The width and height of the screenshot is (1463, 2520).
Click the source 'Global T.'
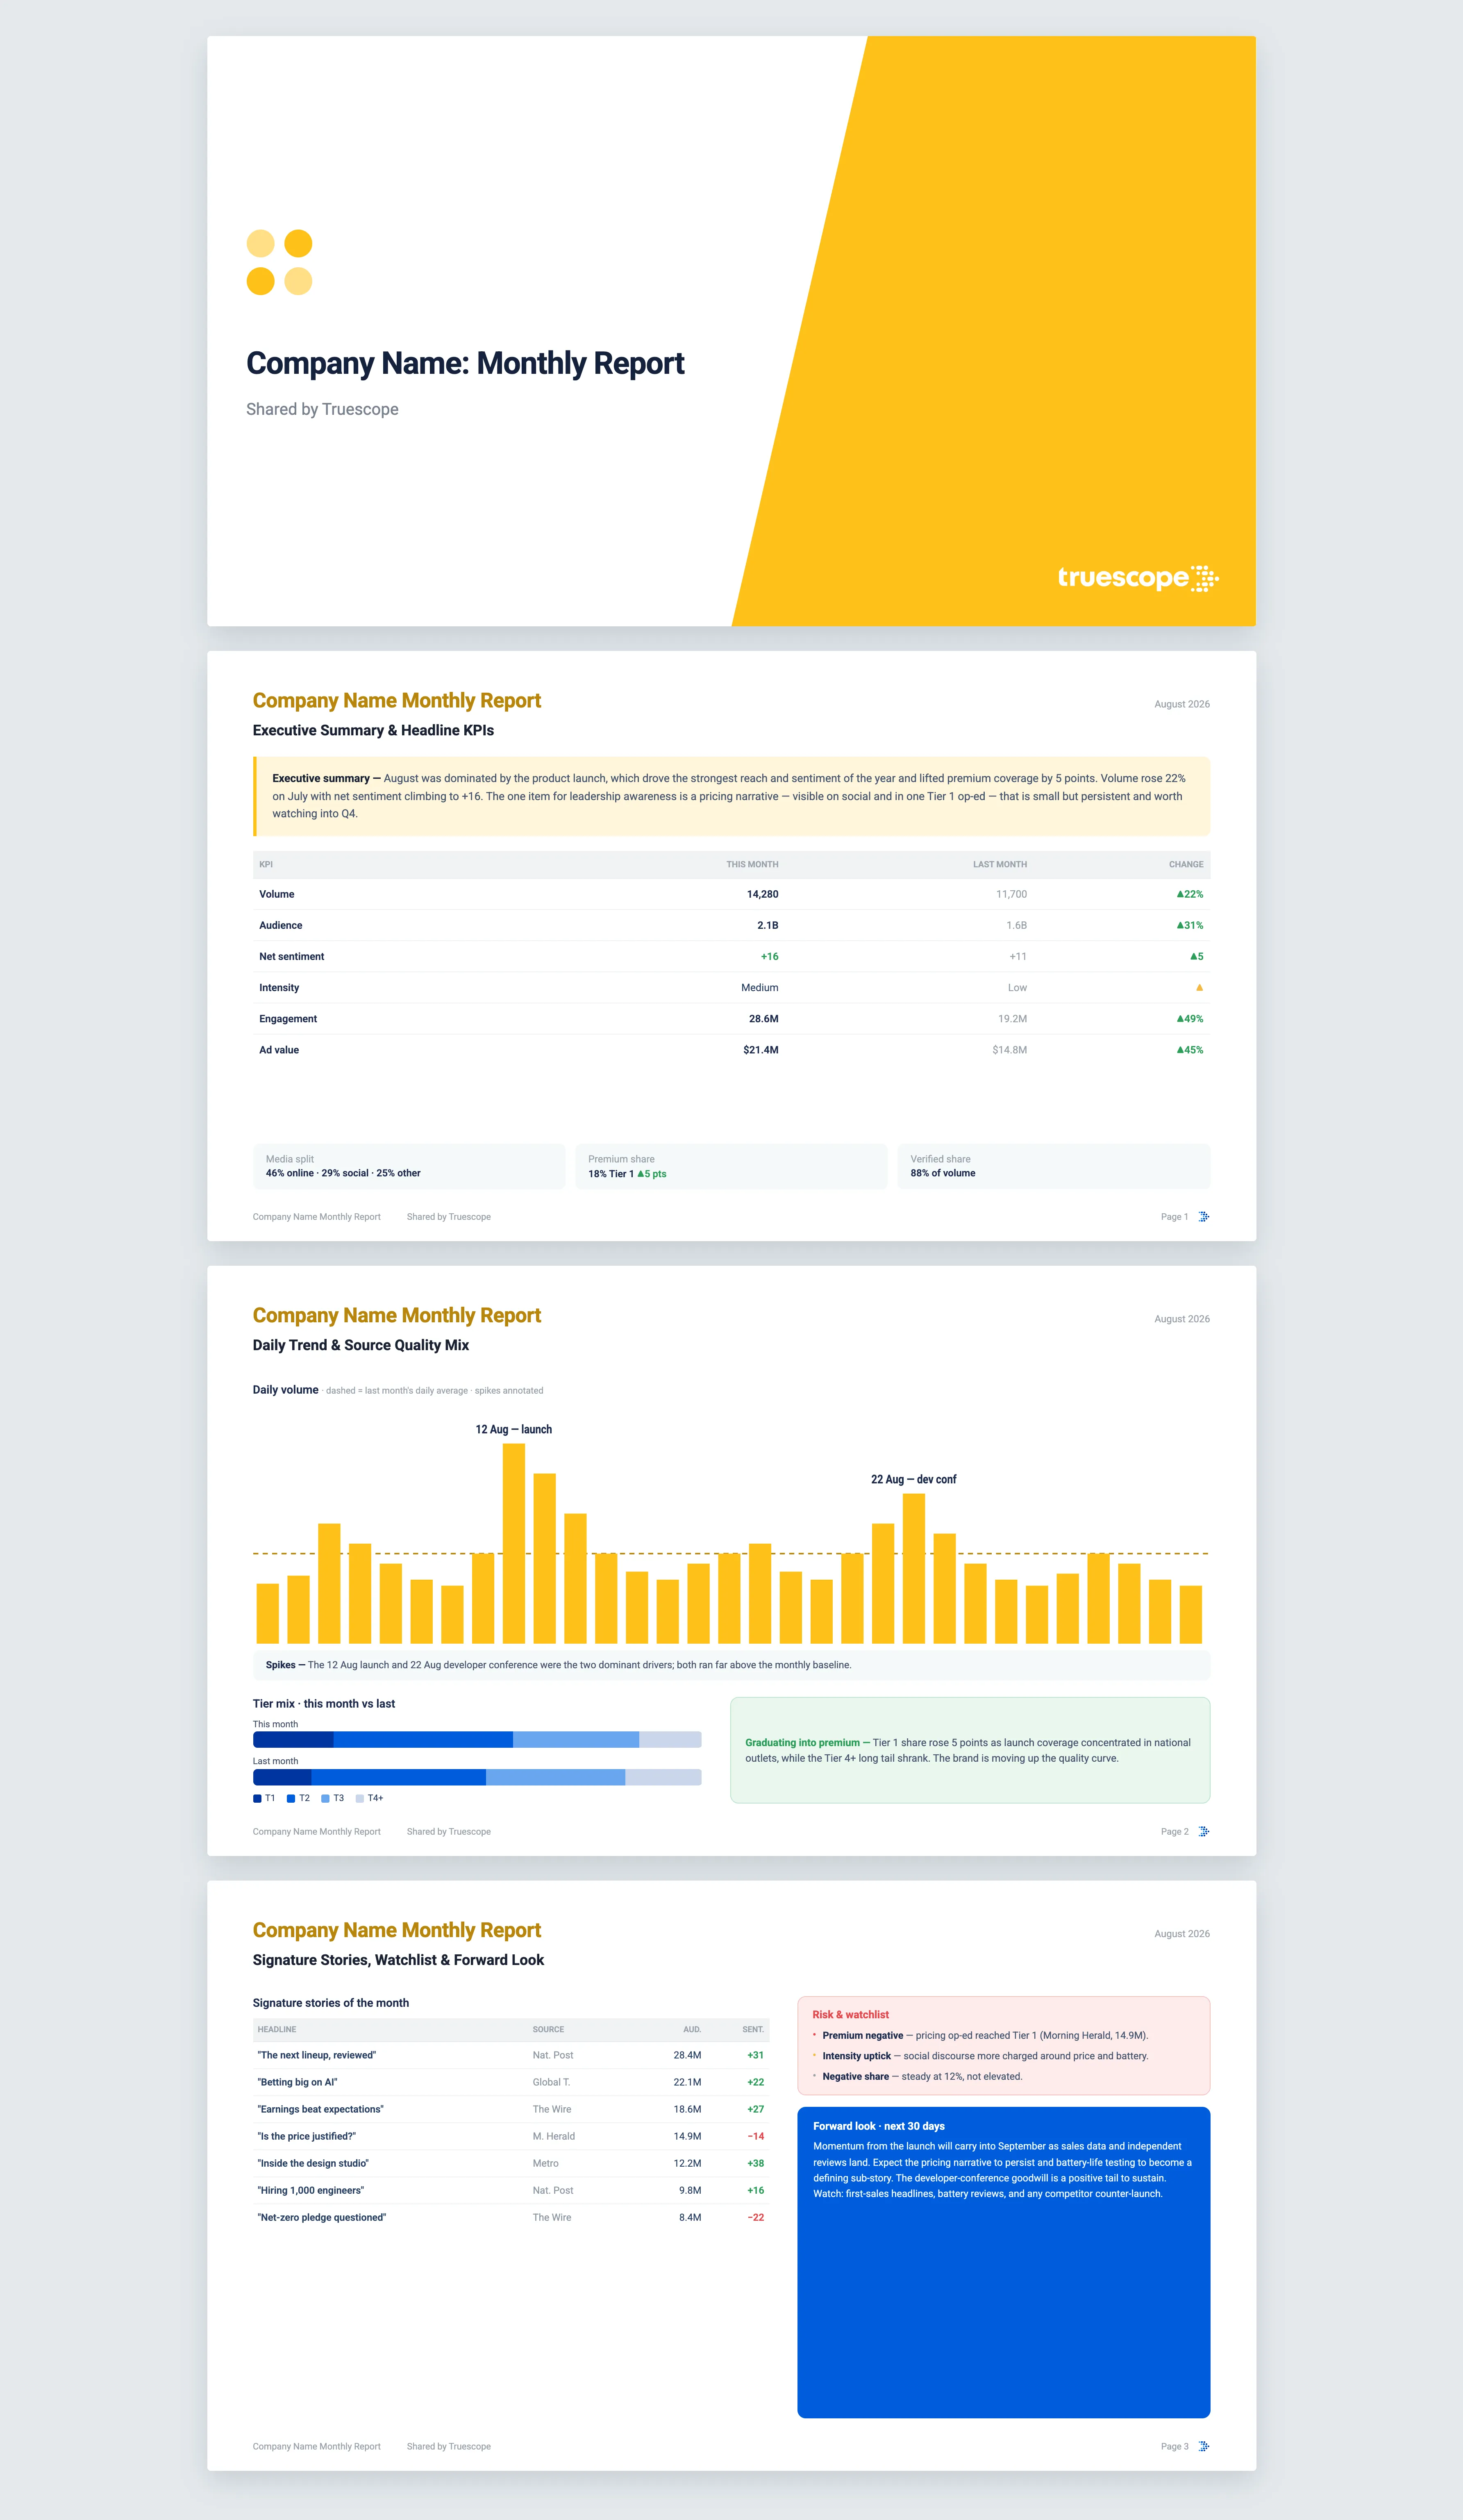[x=551, y=2082]
